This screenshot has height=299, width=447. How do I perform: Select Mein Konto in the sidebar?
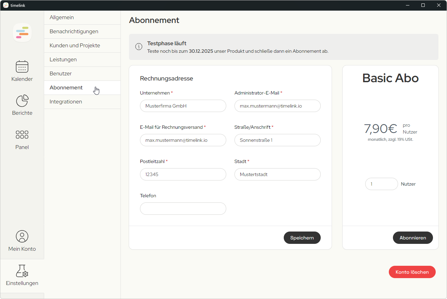point(22,240)
